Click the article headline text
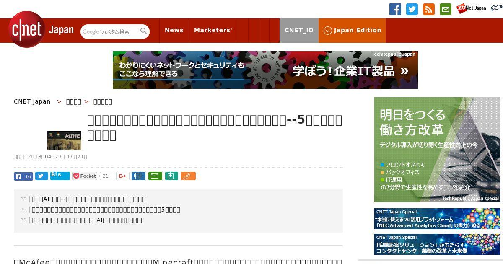The image size is (503, 264). [x=215, y=127]
